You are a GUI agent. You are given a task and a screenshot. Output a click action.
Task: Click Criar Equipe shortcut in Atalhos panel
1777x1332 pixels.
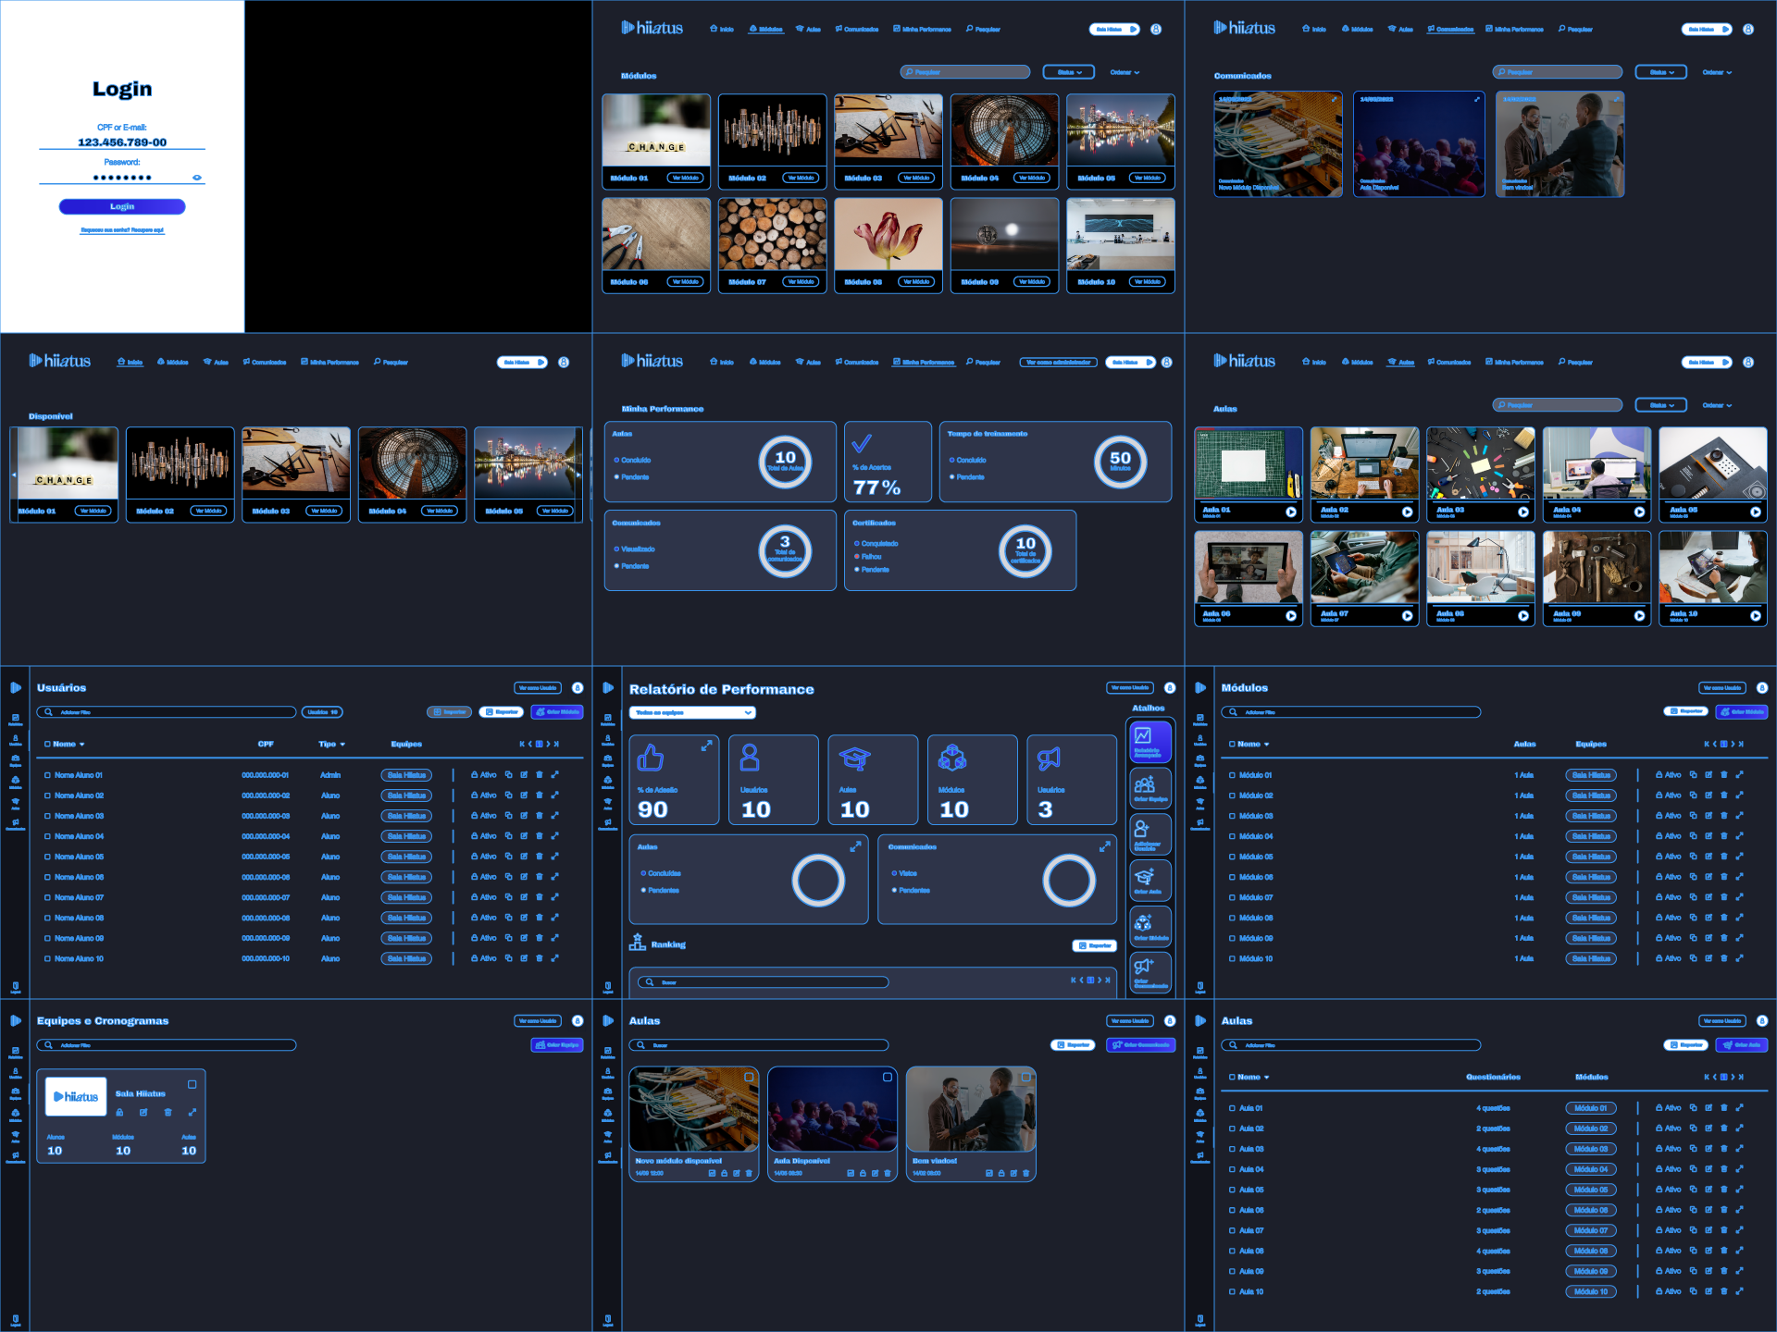(1149, 788)
